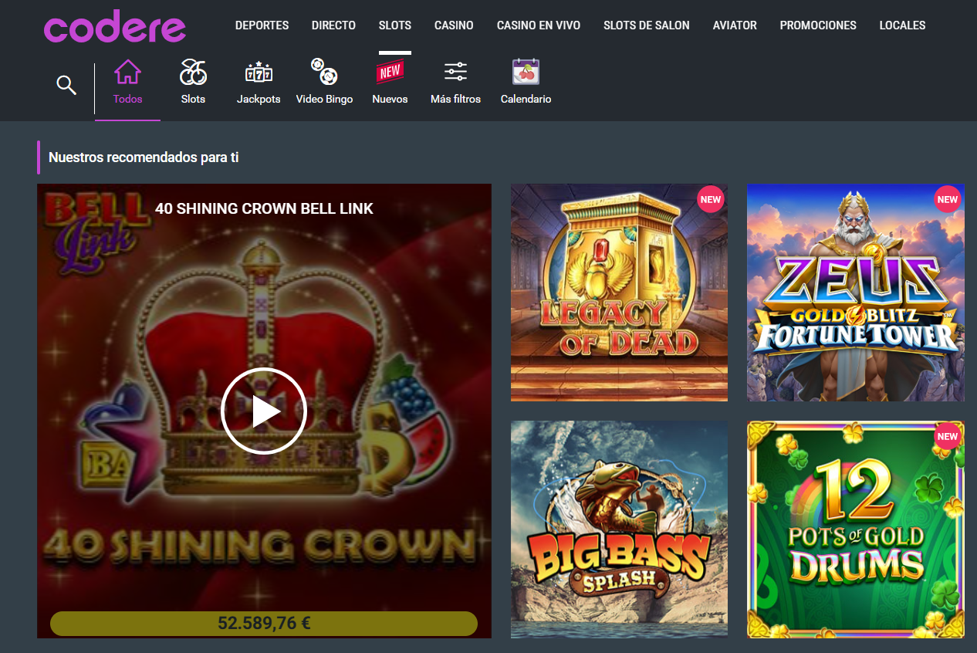
Task: Go to DEPORTES in the top menu
Action: click(x=262, y=25)
